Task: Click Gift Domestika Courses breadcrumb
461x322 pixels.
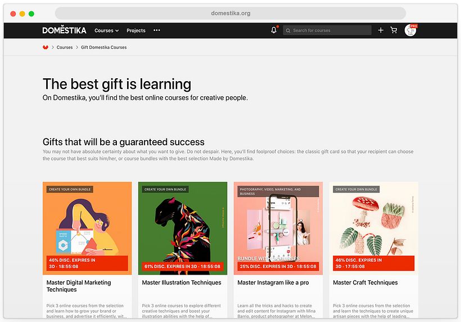Action: pos(104,47)
